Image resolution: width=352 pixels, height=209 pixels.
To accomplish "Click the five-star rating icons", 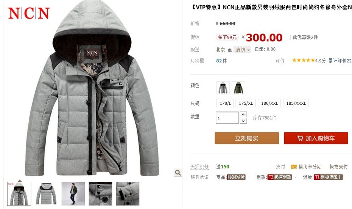I will click(x=303, y=60).
